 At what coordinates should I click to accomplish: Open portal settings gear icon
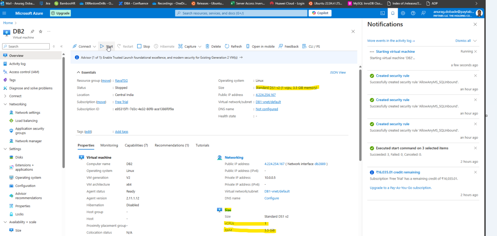[x=403, y=13]
